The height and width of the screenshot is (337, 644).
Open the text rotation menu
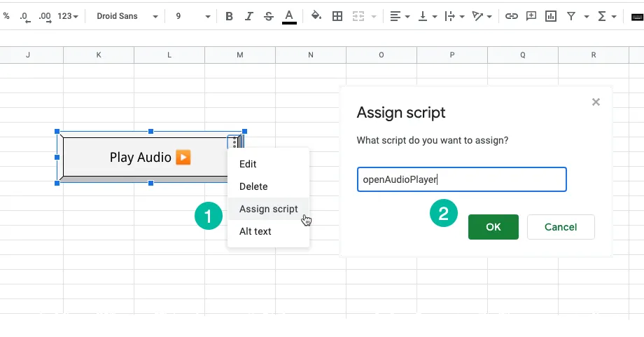tap(482, 16)
